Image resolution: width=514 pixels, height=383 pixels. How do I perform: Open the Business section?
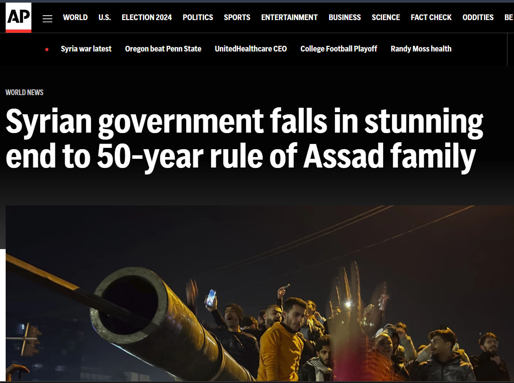coord(344,17)
